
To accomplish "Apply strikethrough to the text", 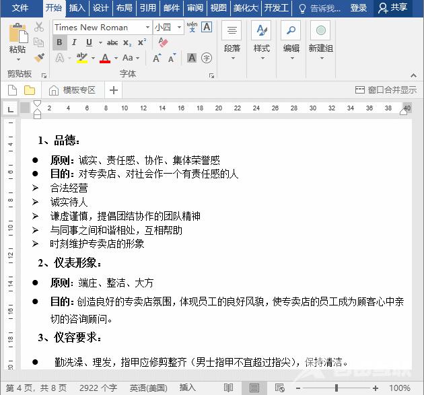I will click(x=112, y=42).
